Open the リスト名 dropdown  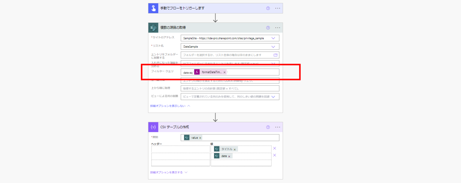tap(273, 46)
